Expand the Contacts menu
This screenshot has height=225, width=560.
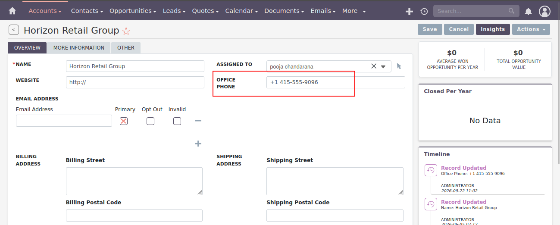87,11
